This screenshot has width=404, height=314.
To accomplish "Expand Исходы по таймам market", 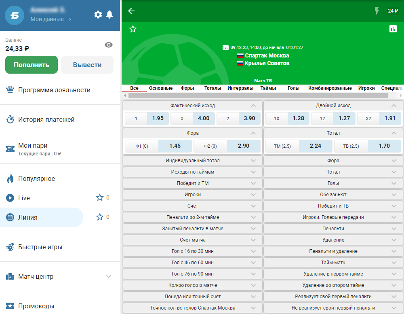I will 193,172.
